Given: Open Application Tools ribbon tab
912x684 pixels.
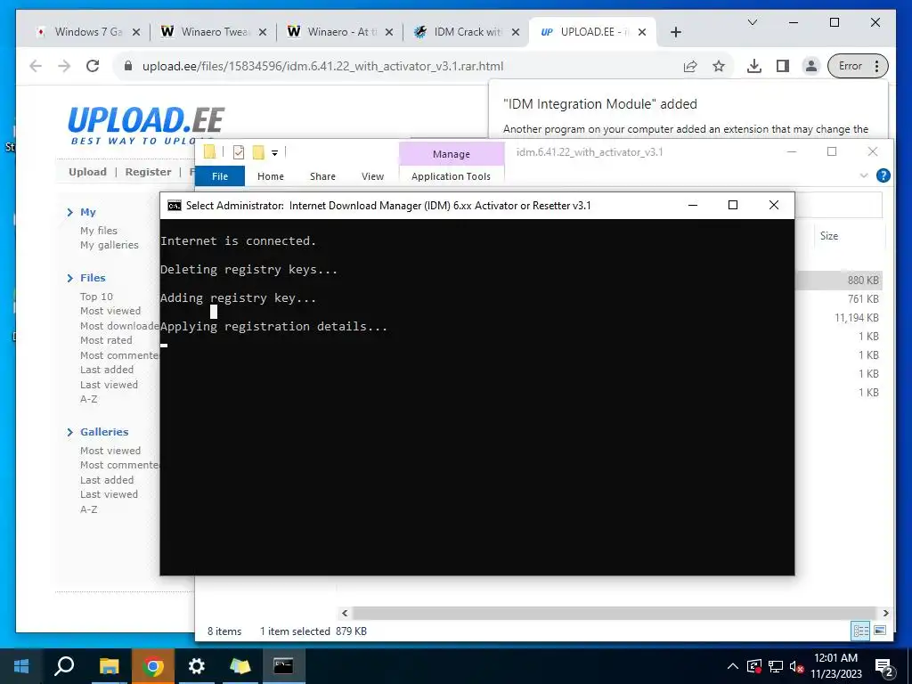Looking at the screenshot, I should pyautogui.click(x=451, y=176).
